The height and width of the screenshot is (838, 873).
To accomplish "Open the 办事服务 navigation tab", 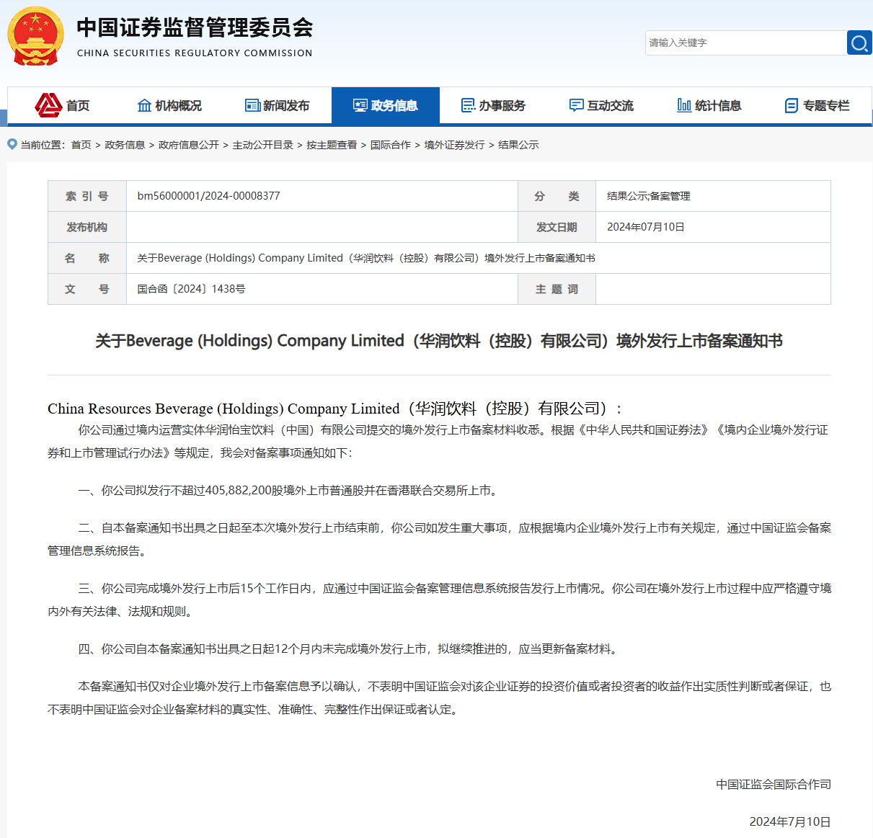I will [x=494, y=106].
